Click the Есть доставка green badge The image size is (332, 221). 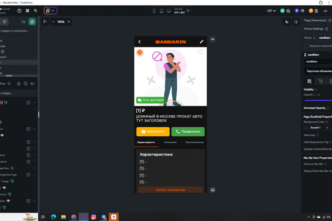[x=151, y=100]
